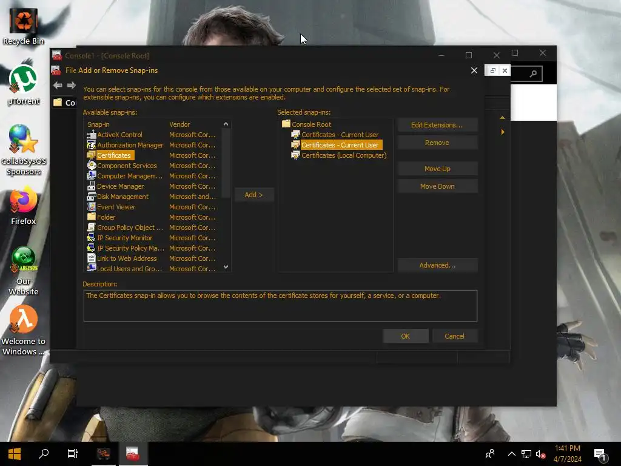Open taskbar Search
621x466 pixels.
[44, 454]
